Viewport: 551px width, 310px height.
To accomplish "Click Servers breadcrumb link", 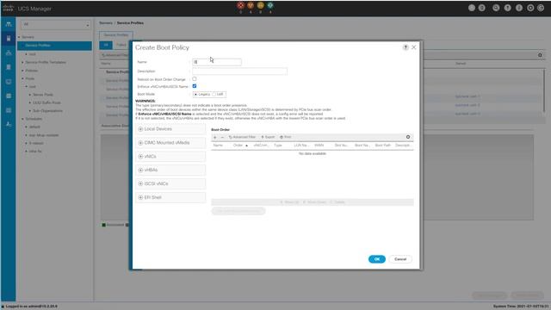I will [106, 23].
